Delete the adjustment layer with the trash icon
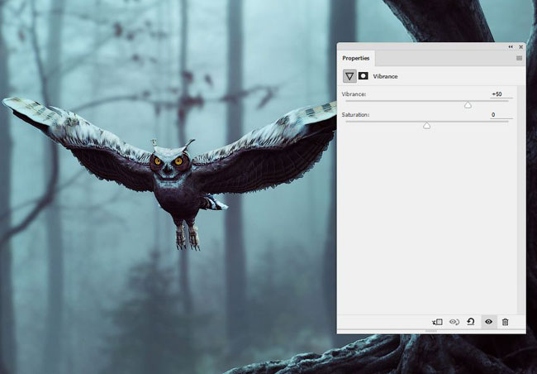 [505, 322]
